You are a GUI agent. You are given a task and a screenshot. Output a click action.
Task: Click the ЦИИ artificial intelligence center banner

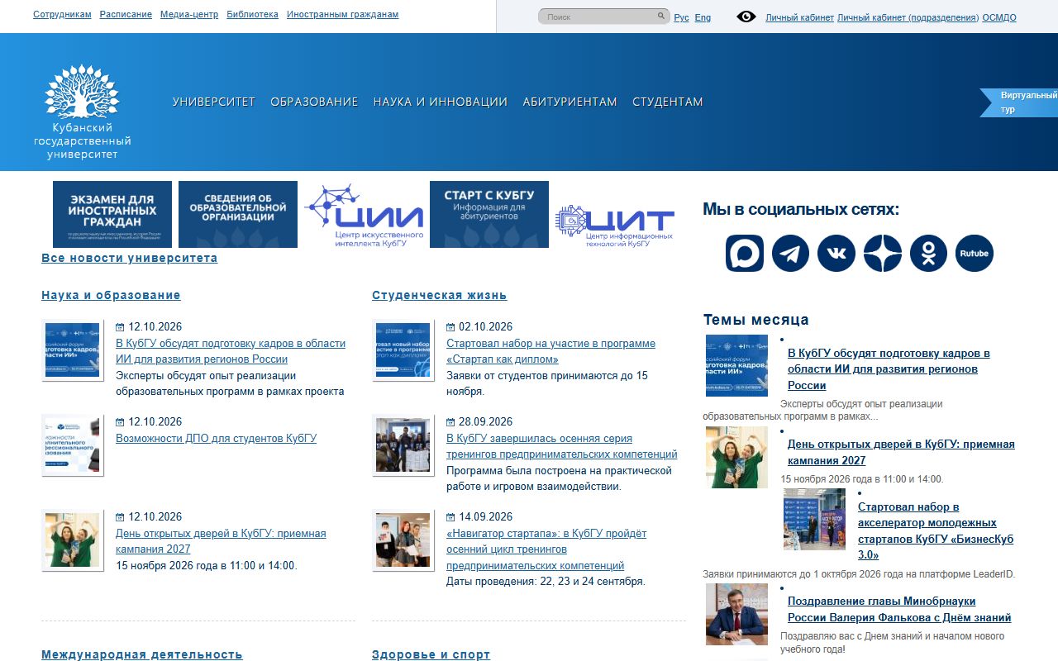pos(364,215)
